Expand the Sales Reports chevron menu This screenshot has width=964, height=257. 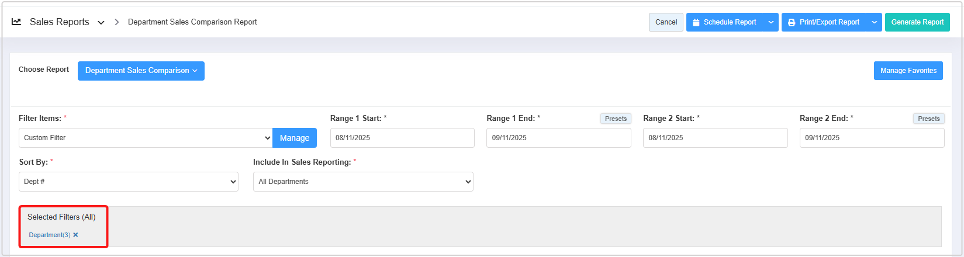pos(101,23)
